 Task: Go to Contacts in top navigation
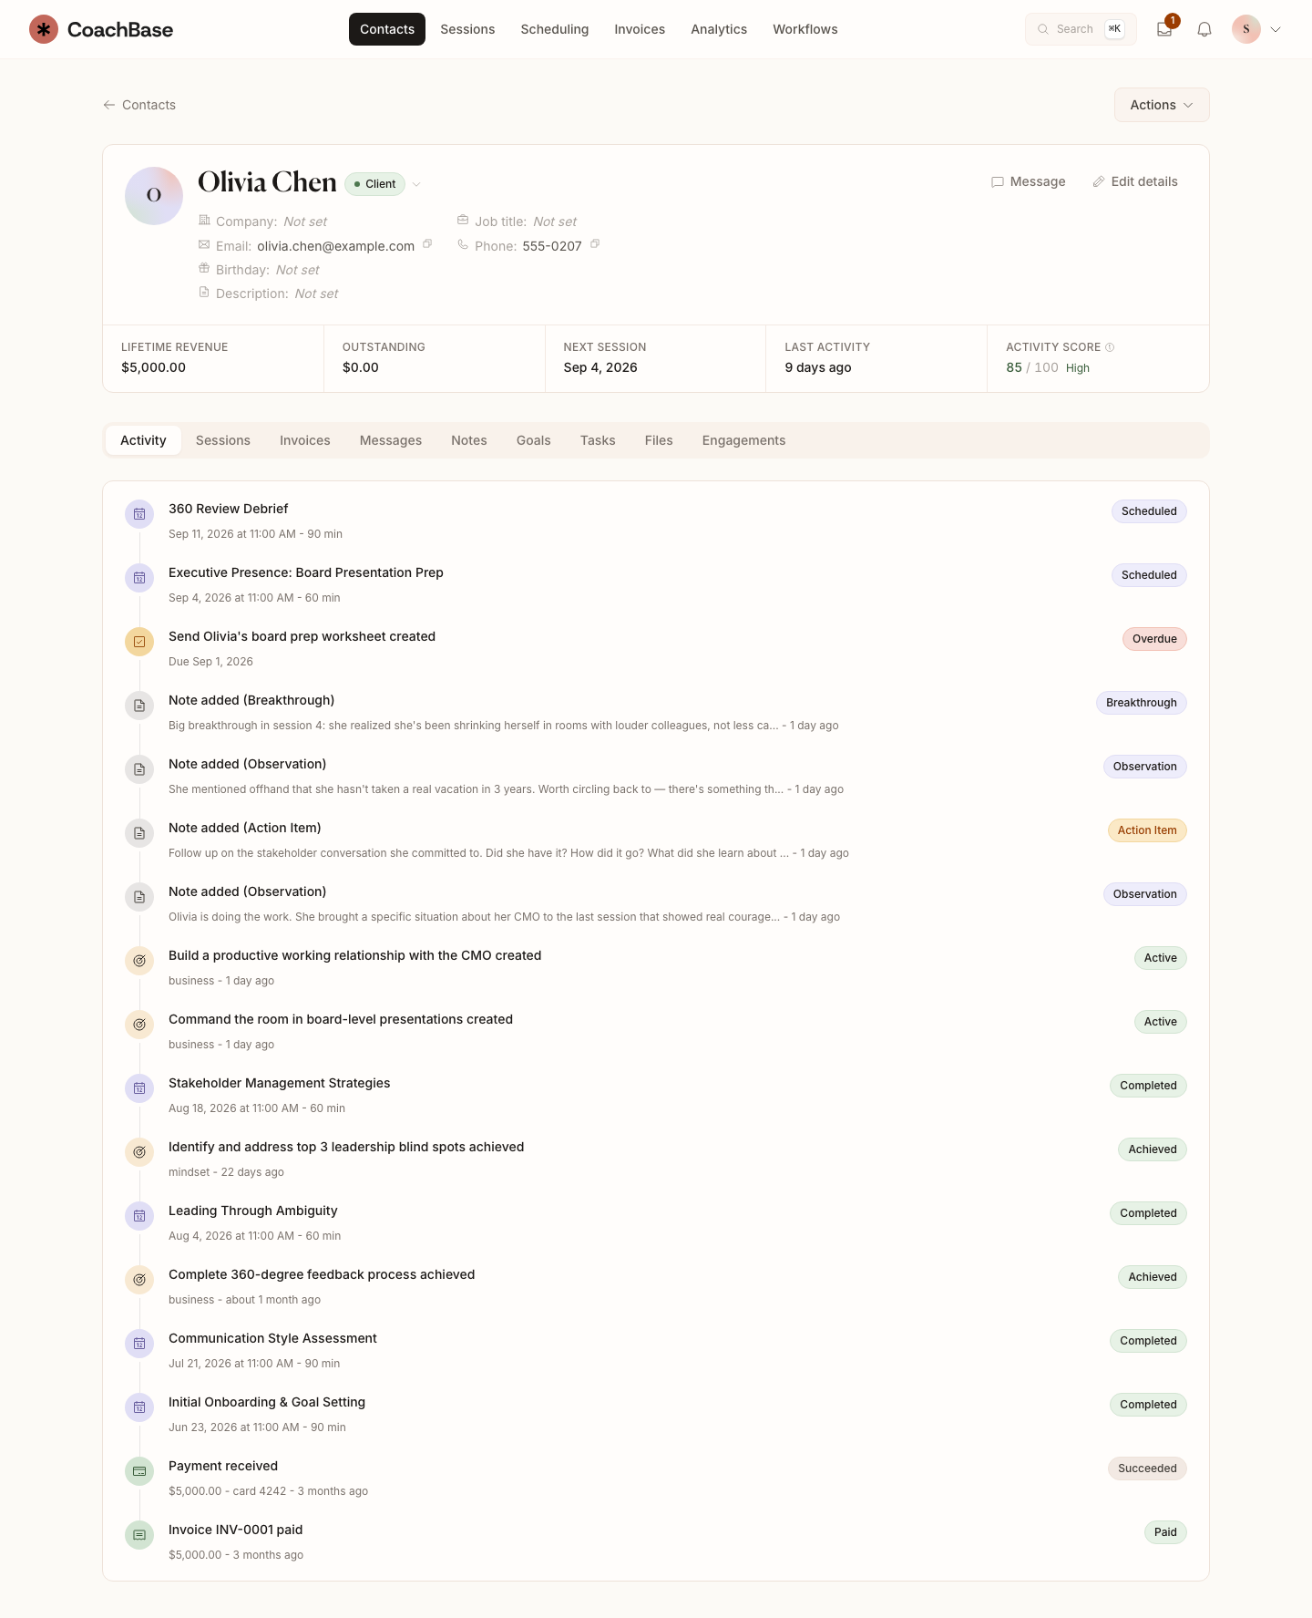click(387, 29)
